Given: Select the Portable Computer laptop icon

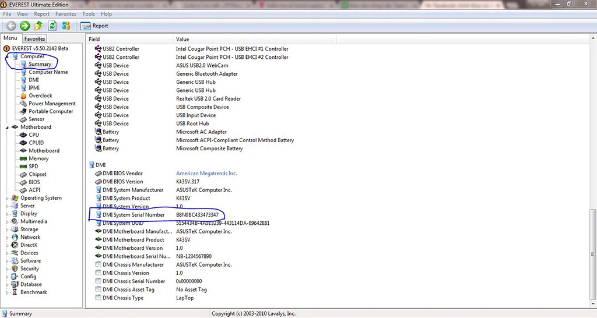Looking at the screenshot, I should (23, 111).
